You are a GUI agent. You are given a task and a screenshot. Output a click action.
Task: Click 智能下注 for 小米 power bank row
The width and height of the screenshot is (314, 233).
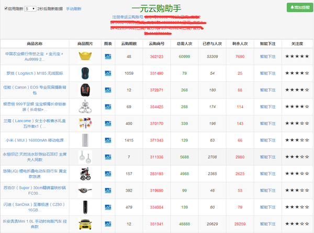[x=268, y=141]
